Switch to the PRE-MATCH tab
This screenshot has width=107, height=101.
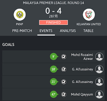pyautogui.click(x=22, y=31)
